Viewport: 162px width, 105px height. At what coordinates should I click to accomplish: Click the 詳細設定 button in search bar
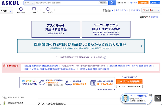coord(103,3)
